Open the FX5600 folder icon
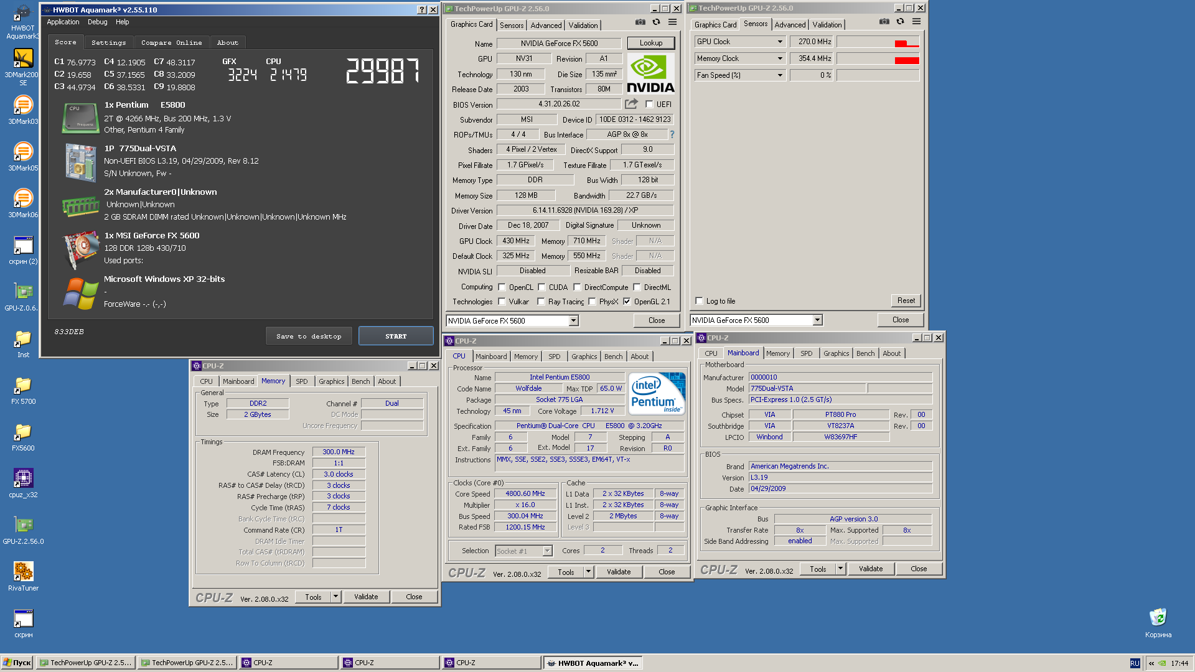Viewport: 1195px width, 672px height. tap(23, 436)
